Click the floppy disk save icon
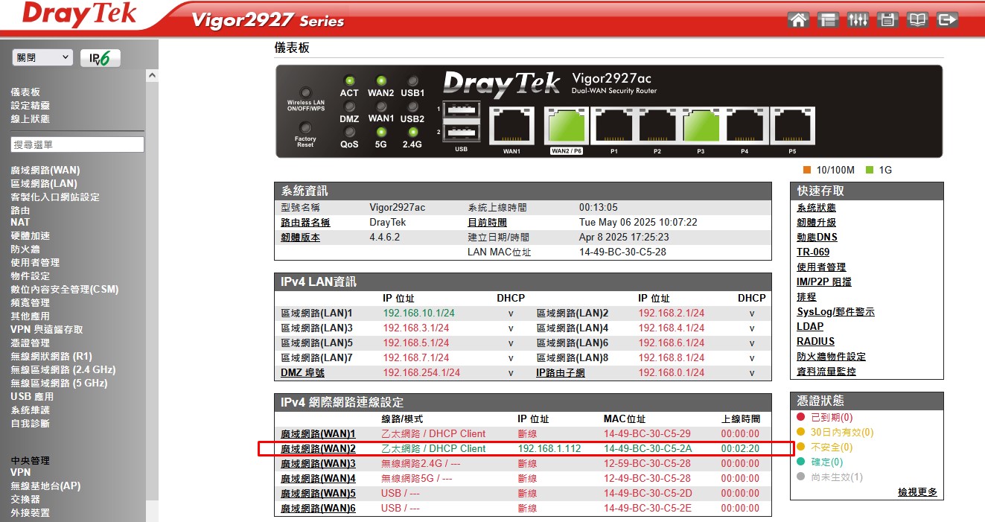 pos(887,20)
